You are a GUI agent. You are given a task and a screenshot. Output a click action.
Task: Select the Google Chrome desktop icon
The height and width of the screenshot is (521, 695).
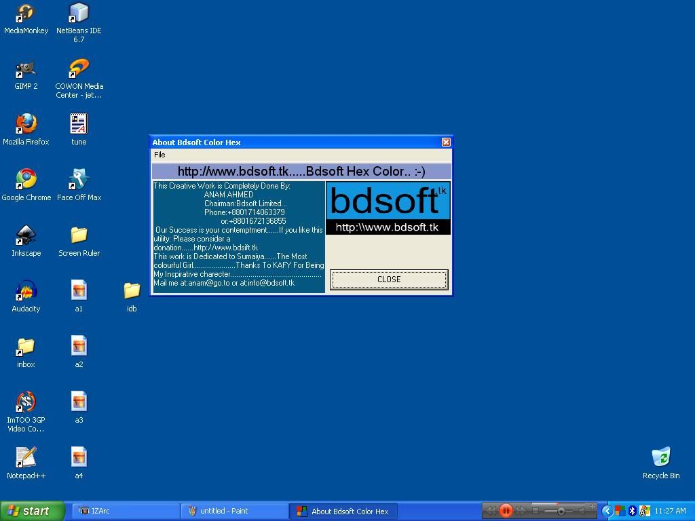(x=26, y=180)
